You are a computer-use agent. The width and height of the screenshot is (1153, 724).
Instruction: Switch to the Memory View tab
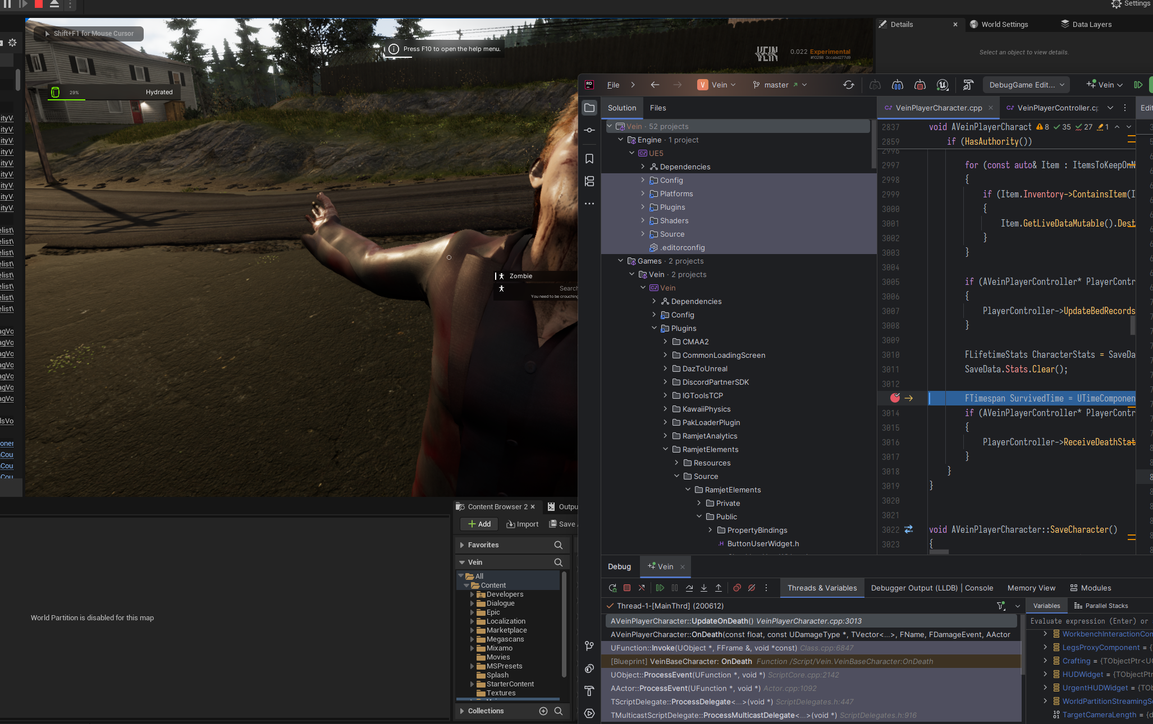1031,588
